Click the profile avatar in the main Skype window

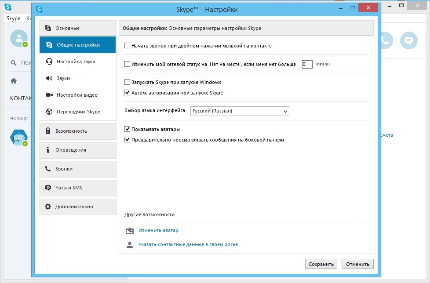tap(19, 38)
